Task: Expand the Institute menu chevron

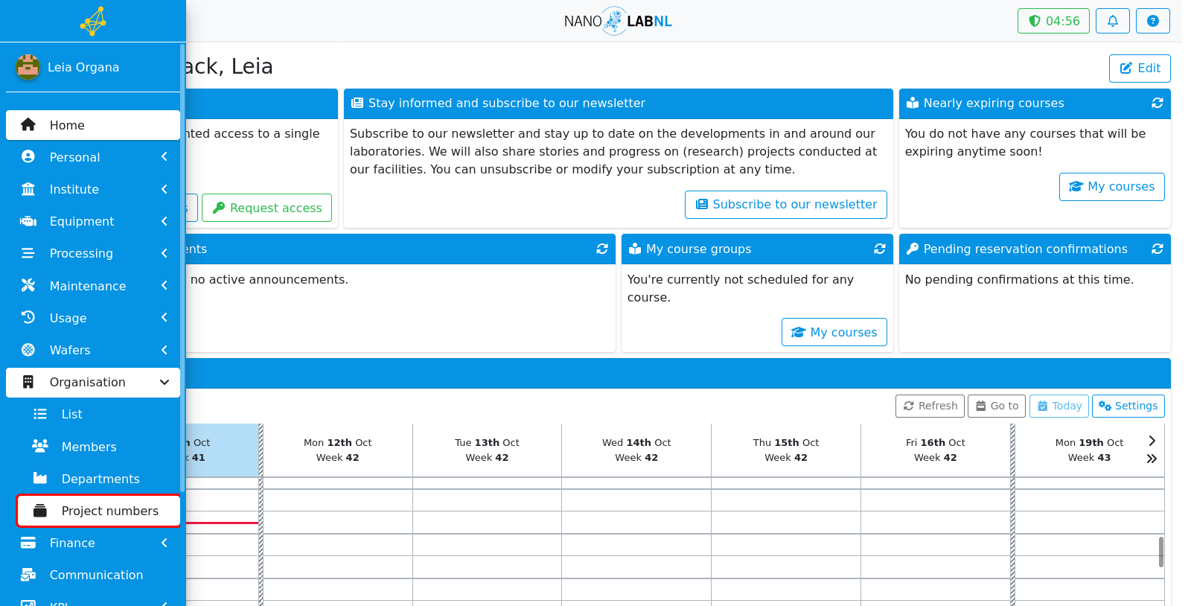Action: coord(164,189)
